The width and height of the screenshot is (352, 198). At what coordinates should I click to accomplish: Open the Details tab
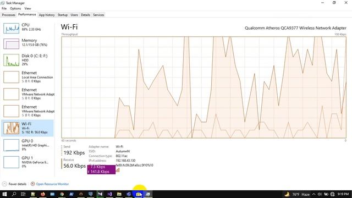[86, 15]
